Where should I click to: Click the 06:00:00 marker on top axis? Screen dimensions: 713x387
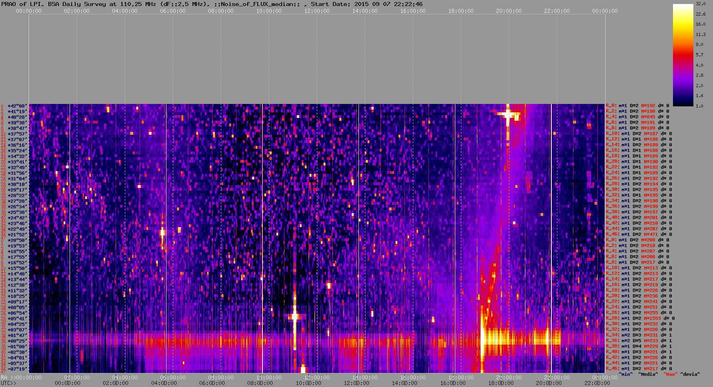tap(173, 11)
